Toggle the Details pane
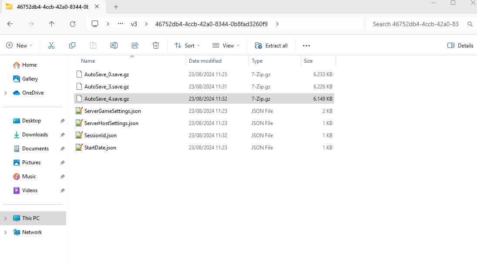This screenshot has width=477, height=261. 460,46
